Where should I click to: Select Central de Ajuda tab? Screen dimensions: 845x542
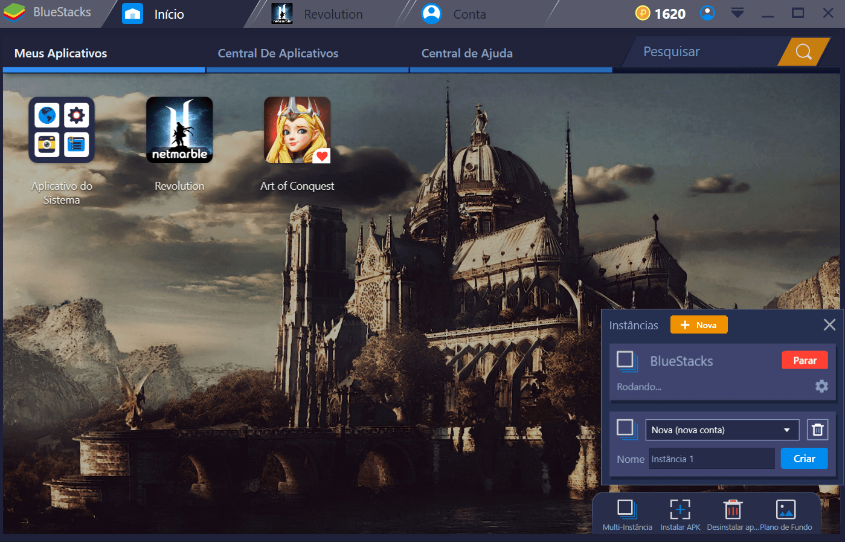tap(511, 54)
